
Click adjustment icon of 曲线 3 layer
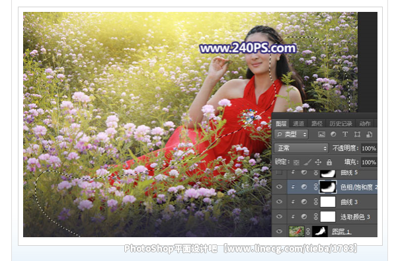click(304, 202)
